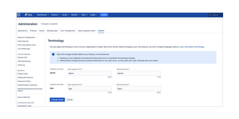Follow Learn more about Terminology link
This screenshot has width=239, height=119.
coord(192,47)
